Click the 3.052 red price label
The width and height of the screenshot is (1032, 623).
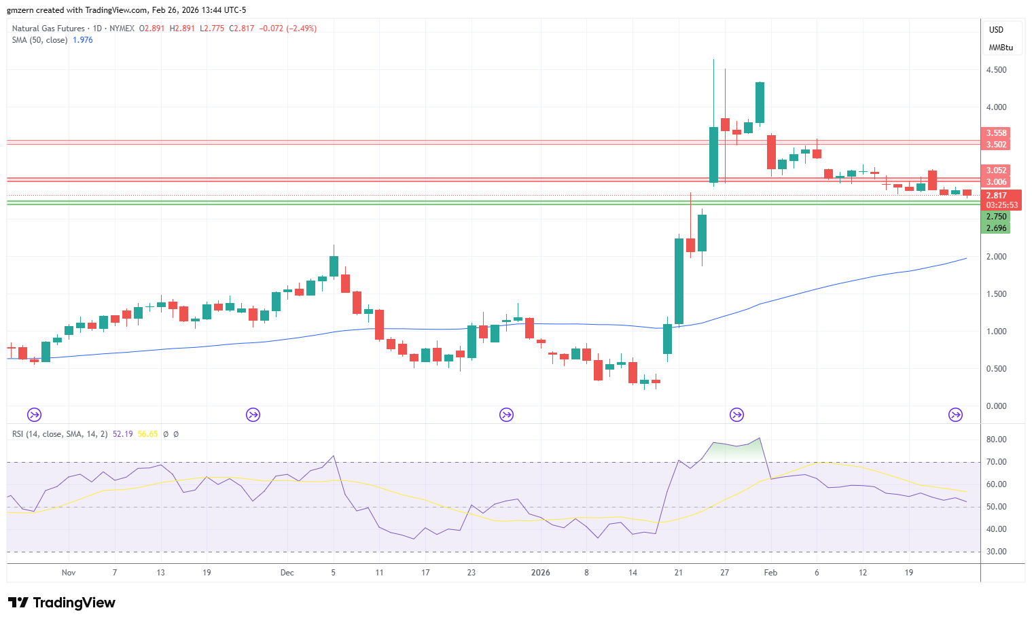pyautogui.click(x=996, y=171)
